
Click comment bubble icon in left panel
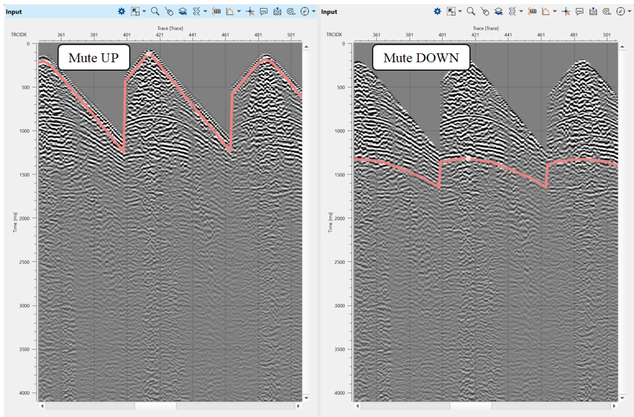point(264,12)
